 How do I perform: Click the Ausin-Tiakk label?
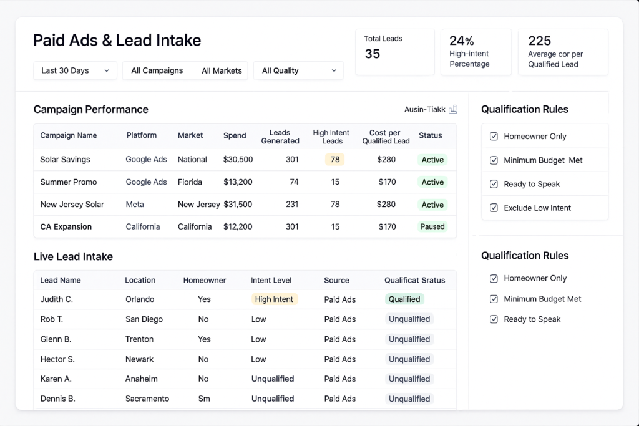(425, 109)
